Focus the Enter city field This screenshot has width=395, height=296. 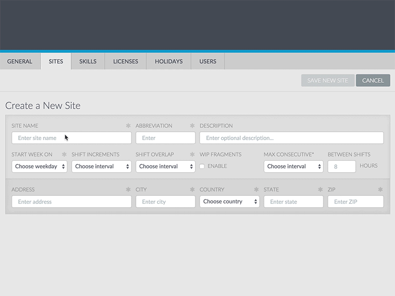(x=165, y=202)
